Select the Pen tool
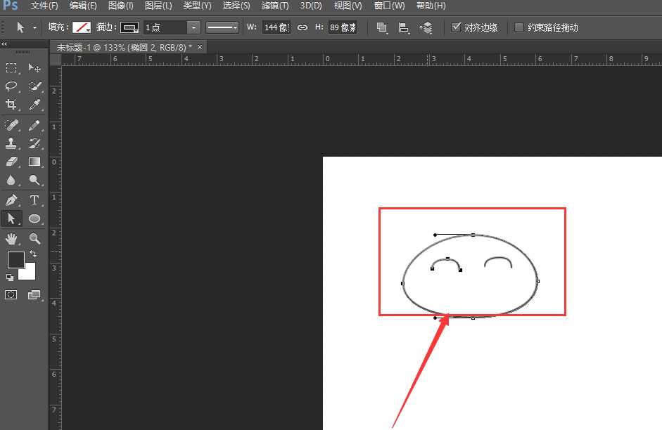 click(11, 200)
